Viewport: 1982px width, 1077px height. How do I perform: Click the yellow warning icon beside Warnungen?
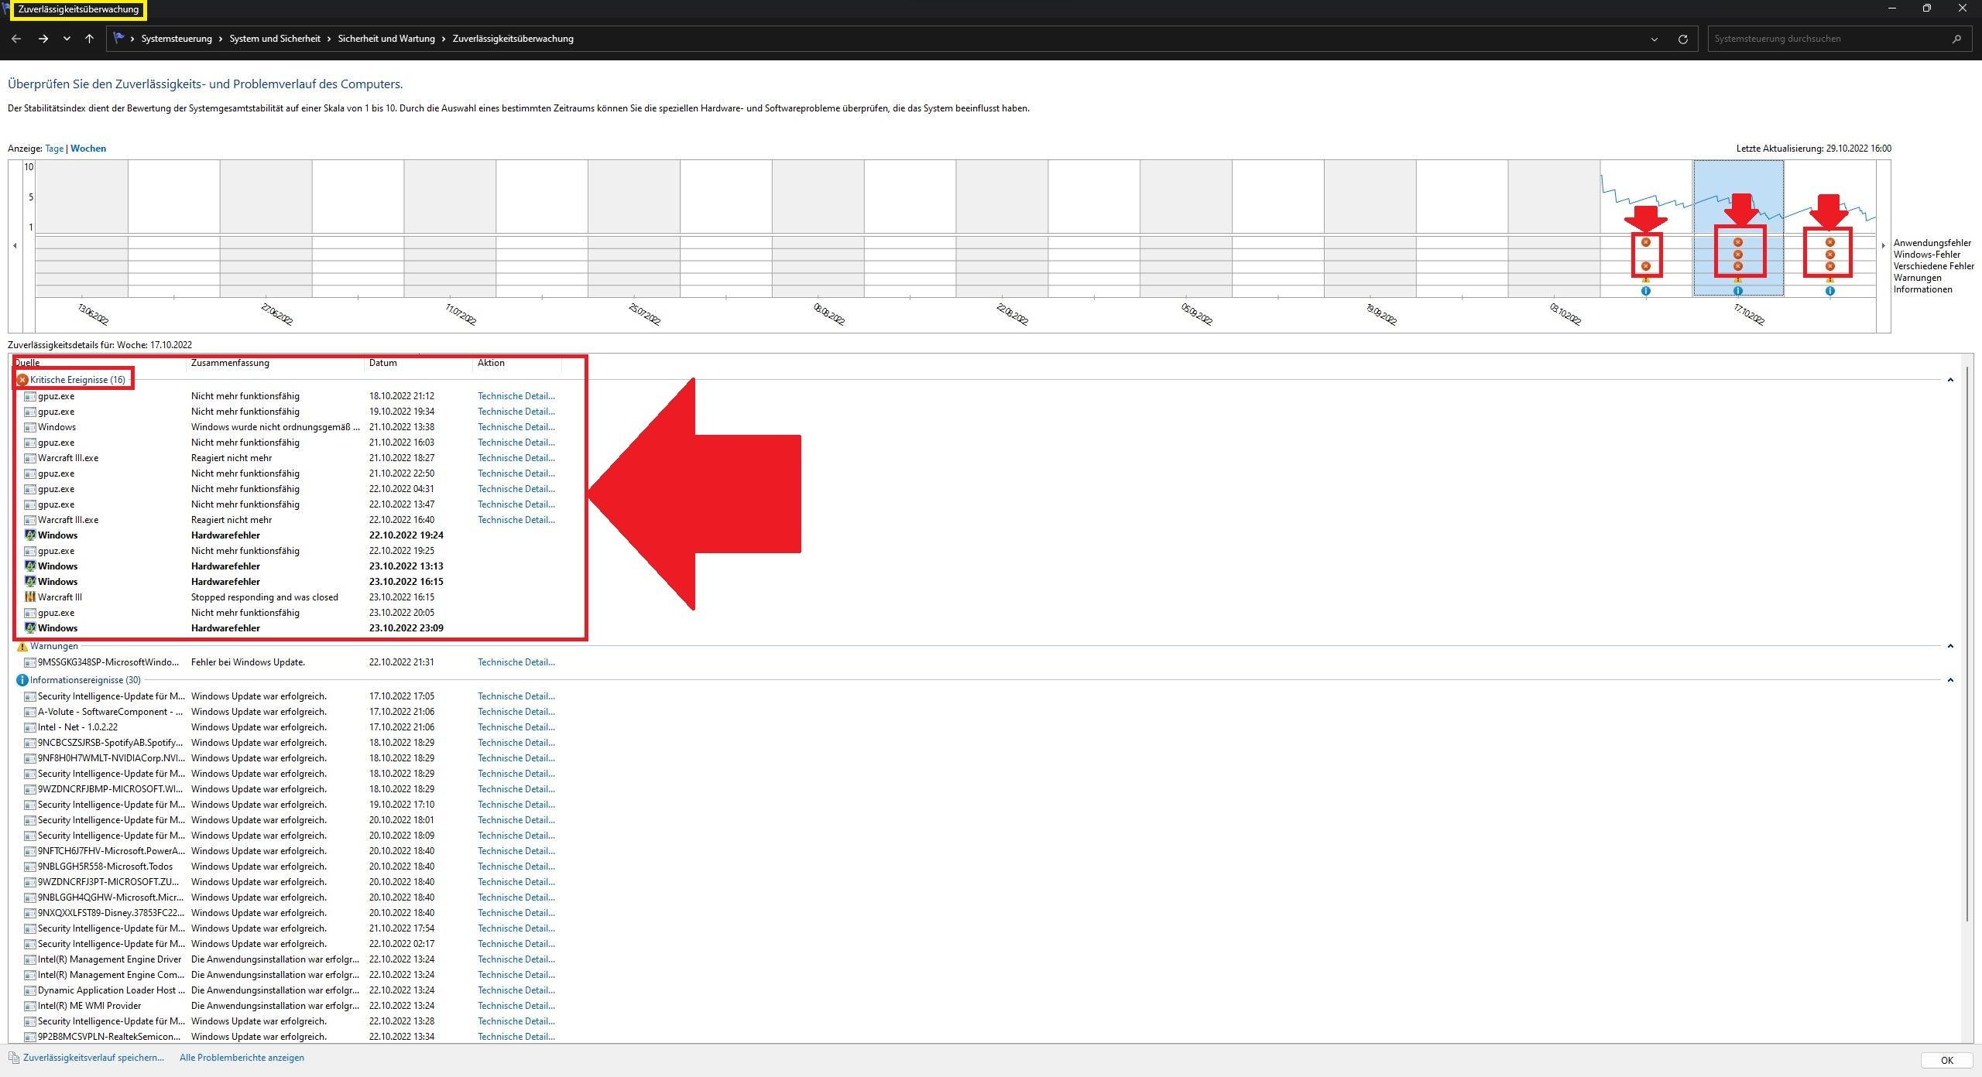click(x=22, y=646)
